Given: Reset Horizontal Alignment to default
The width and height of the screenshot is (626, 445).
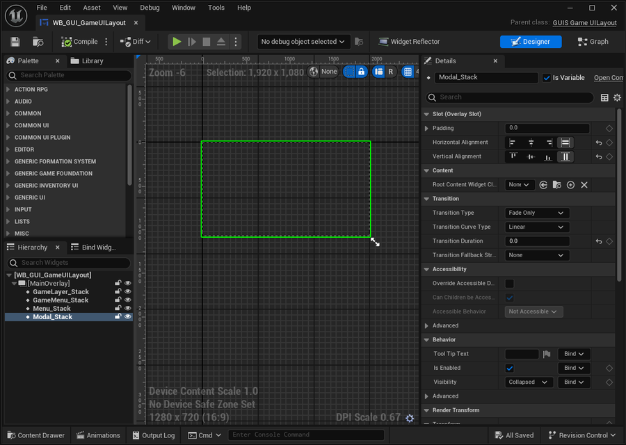Looking at the screenshot, I should (599, 143).
